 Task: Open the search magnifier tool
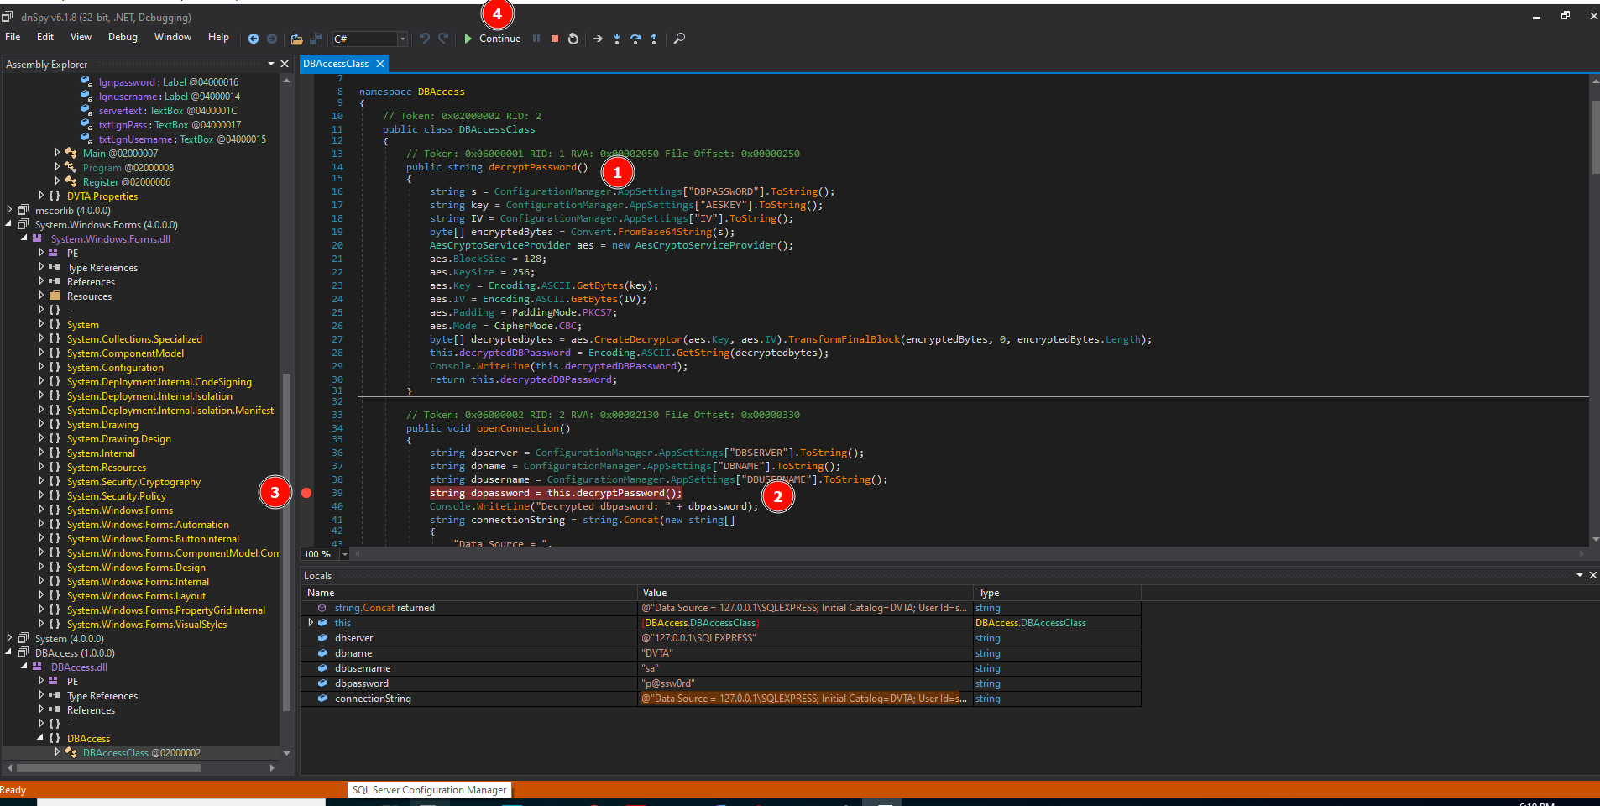pyautogui.click(x=680, y=39)
